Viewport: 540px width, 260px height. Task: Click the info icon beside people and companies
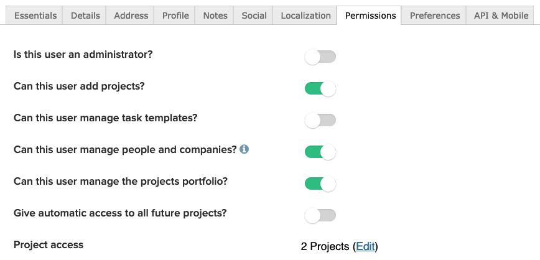tap(244, 149)
